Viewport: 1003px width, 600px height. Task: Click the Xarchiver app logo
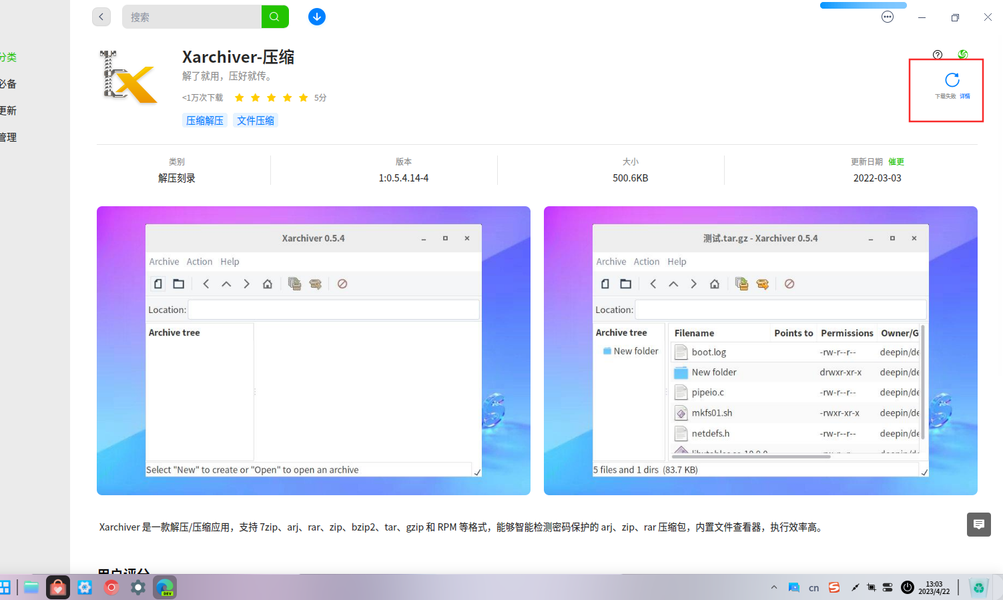tap(129, 77)
